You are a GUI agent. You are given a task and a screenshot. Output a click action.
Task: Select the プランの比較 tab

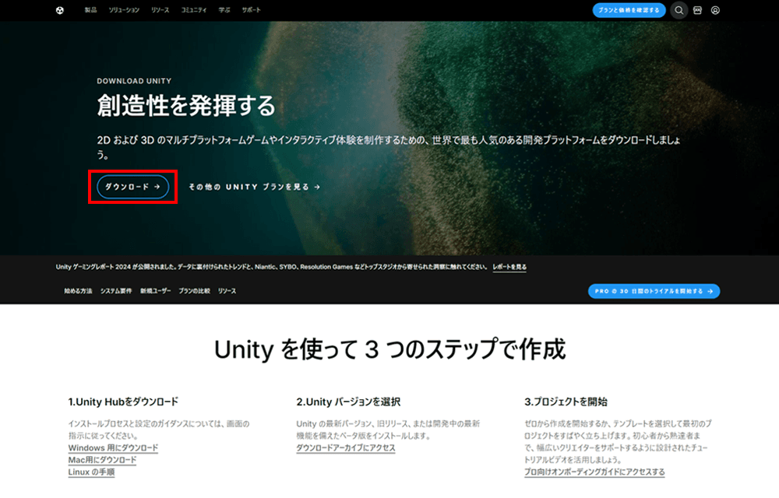pos(194,291)
